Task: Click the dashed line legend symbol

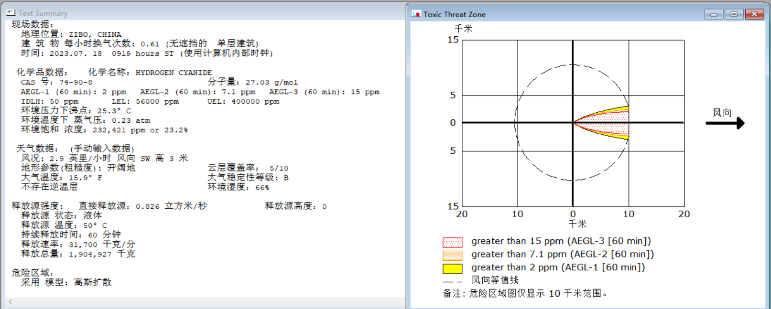Action: point(452,282)
